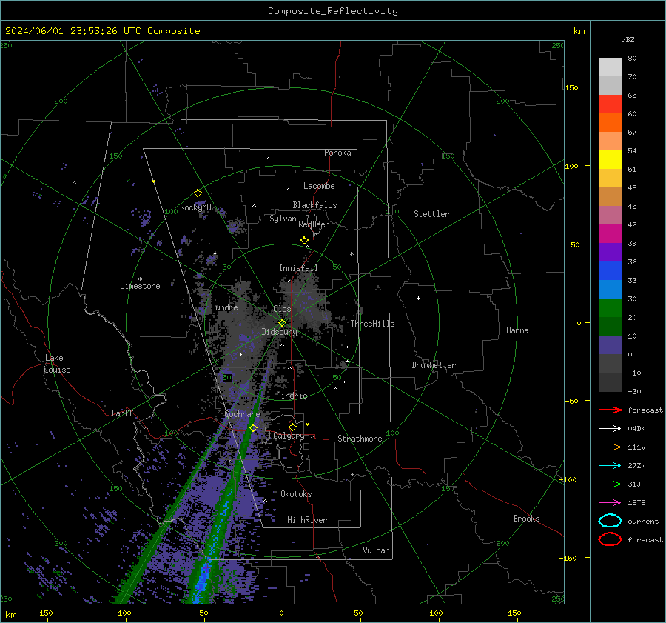Click the Hanna town label

(517, 330)
